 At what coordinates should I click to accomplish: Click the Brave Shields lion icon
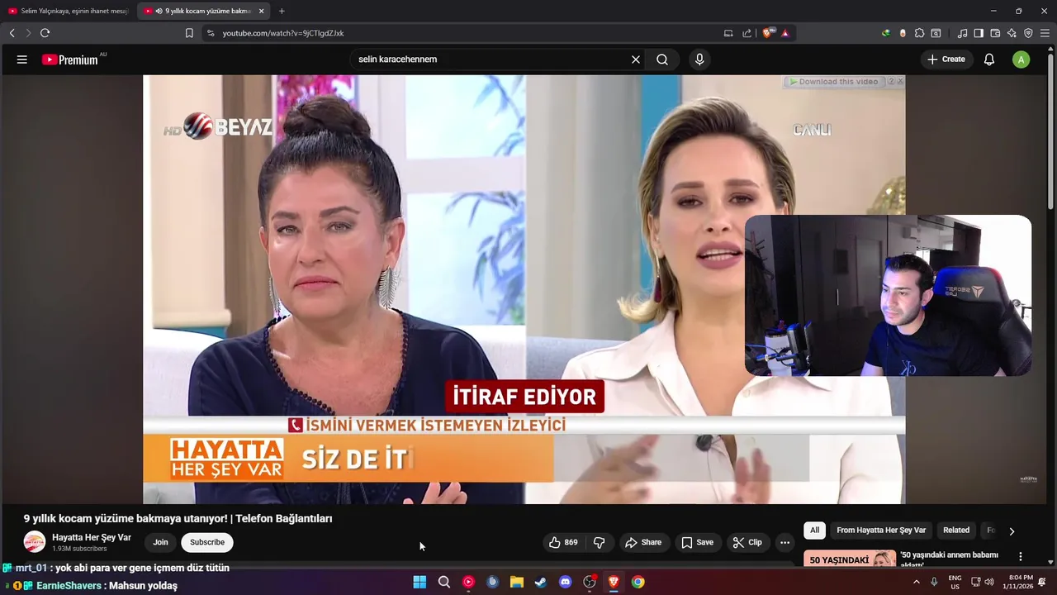coord(768,33)
